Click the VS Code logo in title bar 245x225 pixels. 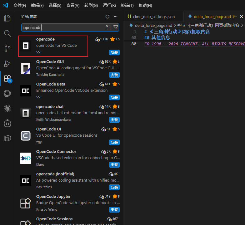[x=6, y=5]
